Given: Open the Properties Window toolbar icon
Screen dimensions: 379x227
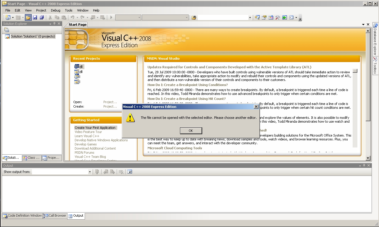Looking at the screenshot, I should pos(264,17).
